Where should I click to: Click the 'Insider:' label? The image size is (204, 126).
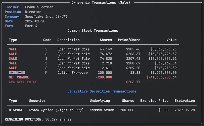(x=13, y=7)
